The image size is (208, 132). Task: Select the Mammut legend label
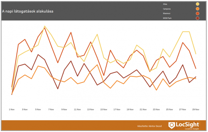[x=167, y=13]
